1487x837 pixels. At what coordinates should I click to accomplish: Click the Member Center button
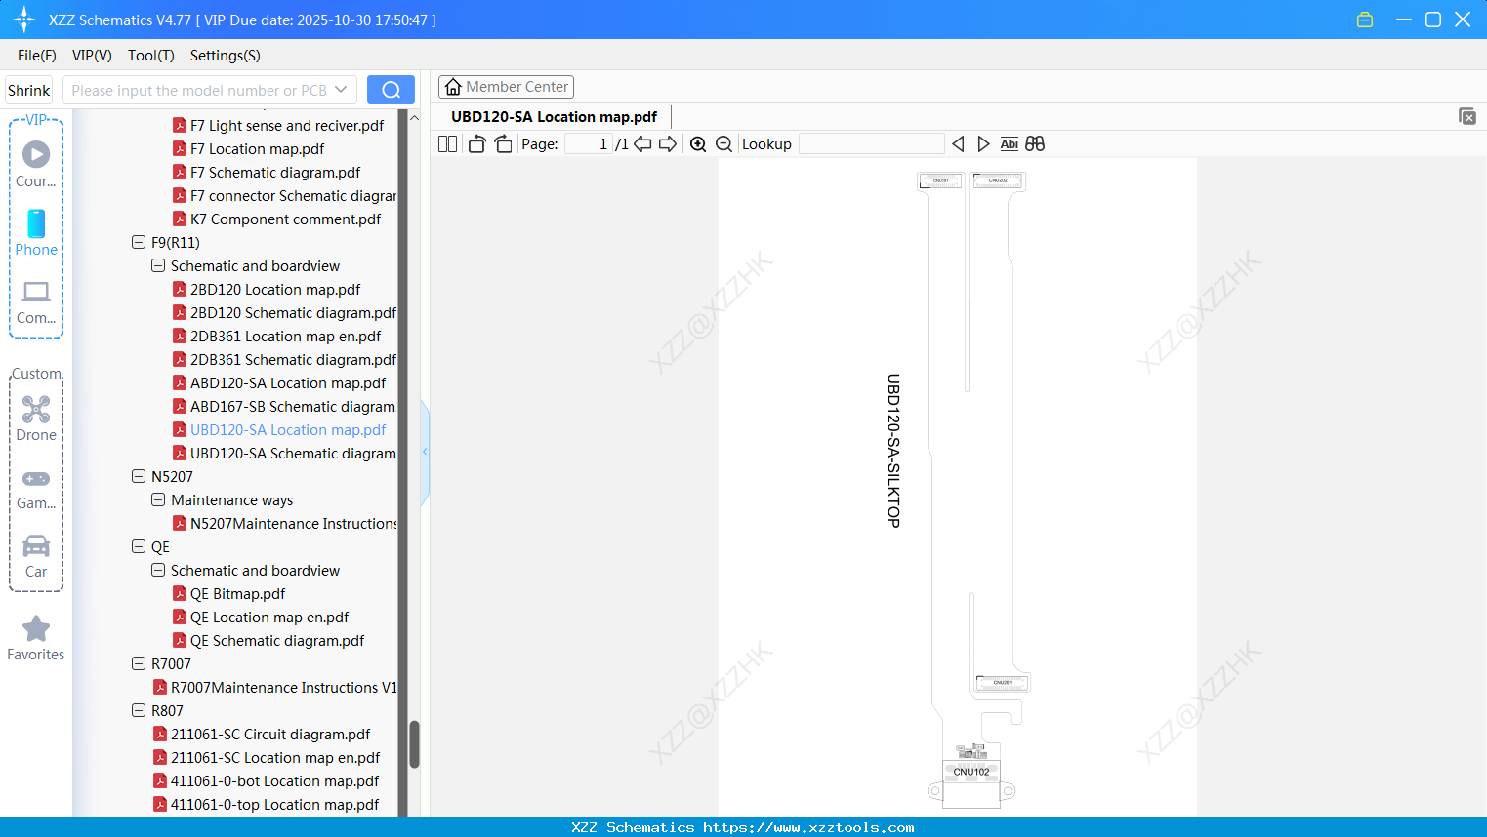[x=506, y=86]
